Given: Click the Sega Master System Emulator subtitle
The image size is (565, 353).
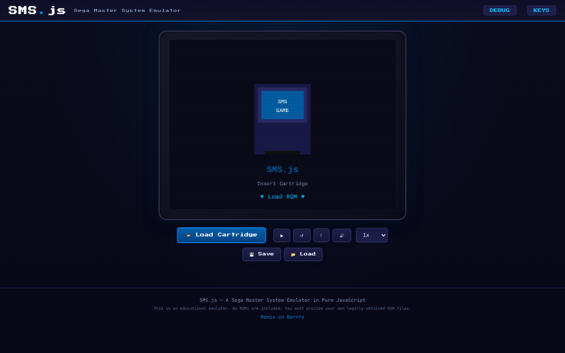Looking at the screenshot, I should (x=127, y=11).
